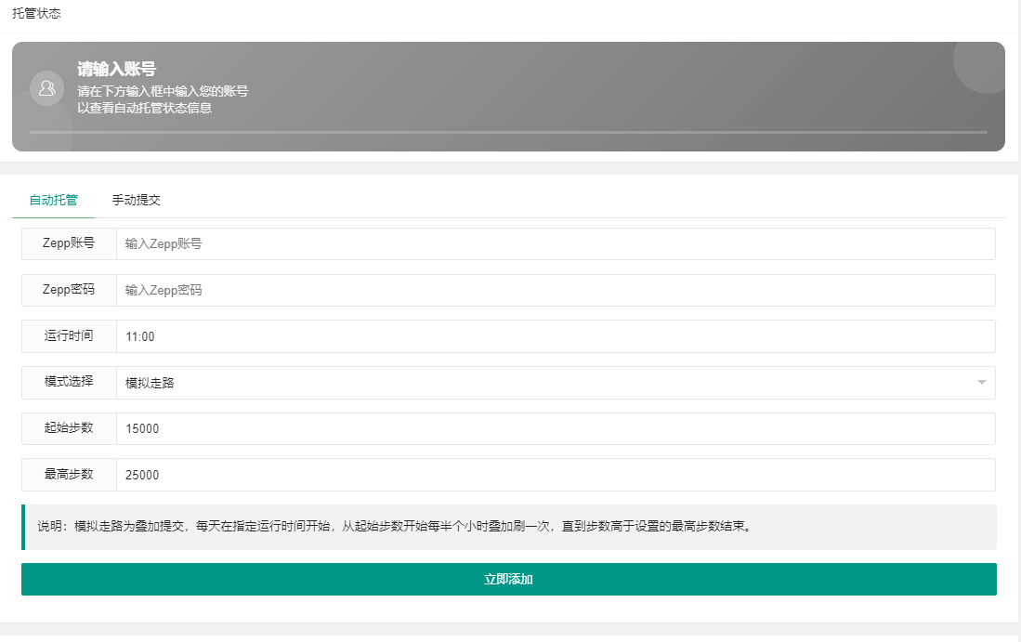The width and height of the screenshot is (1021, 642).
Task: Click the progress line in the gray banner
Action: (x=508, y=132)
